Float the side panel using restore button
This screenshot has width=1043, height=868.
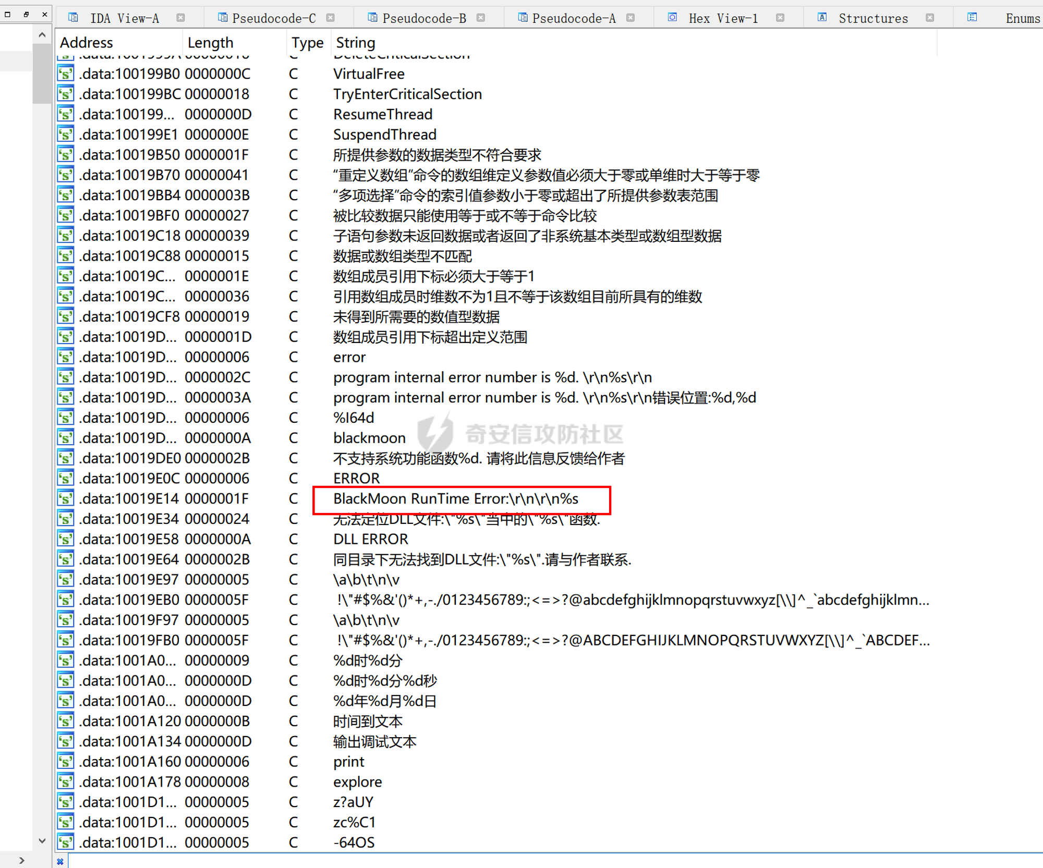point(26,14)
